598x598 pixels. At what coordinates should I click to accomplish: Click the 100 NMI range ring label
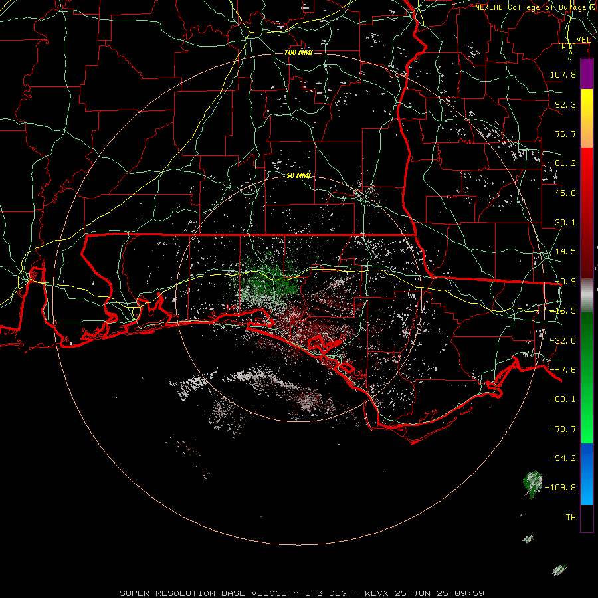point(298,52)
